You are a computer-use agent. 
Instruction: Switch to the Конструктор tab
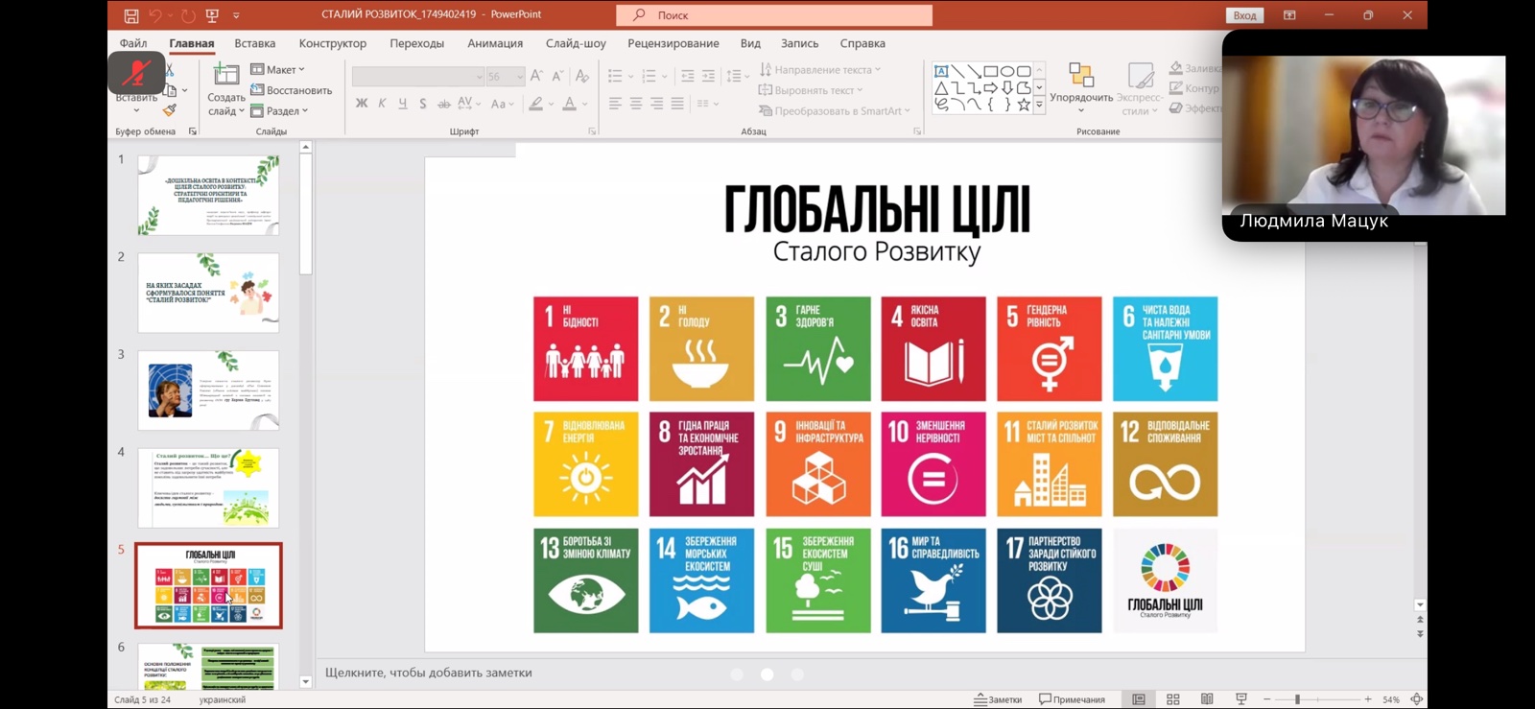pos(333,43)
